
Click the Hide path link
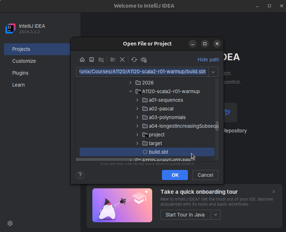point(208,60)
